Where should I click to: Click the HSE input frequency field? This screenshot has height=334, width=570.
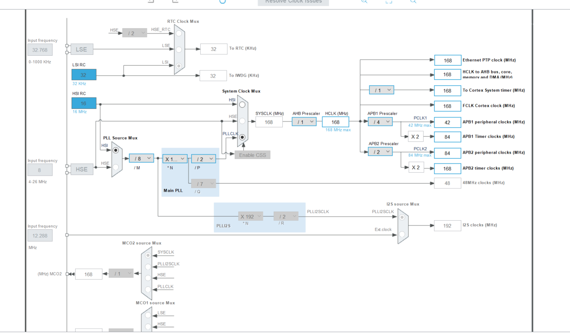coord(40,170)
